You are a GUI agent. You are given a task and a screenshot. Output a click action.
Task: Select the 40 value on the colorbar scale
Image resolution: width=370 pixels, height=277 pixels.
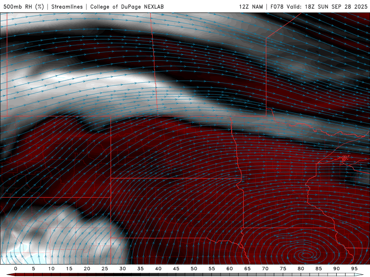[158, 269]
